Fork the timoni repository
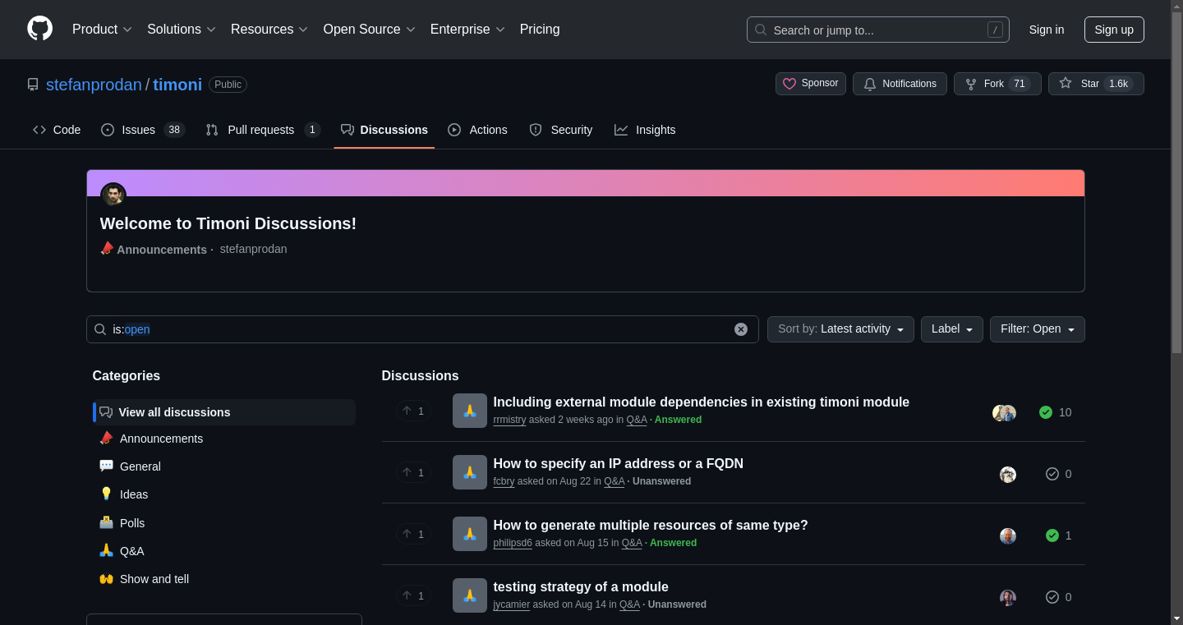This screenshot has width=1183, height=625. (997, 84)
